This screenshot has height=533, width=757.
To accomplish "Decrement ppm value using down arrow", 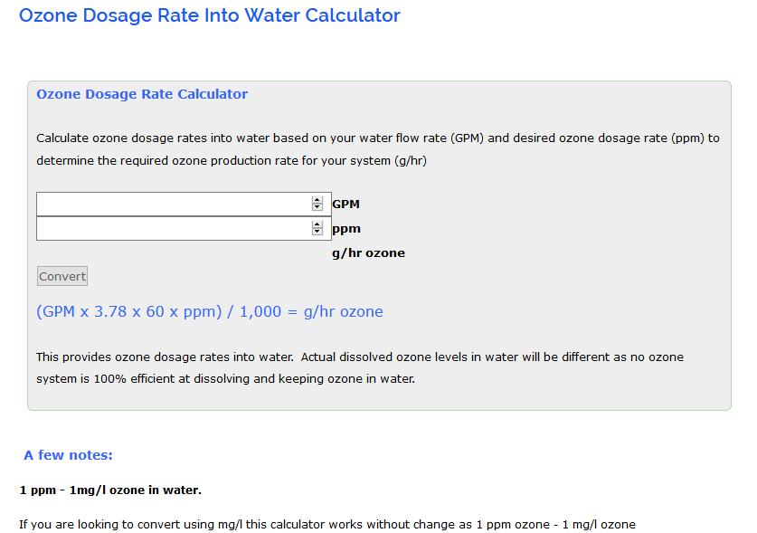I will click(x=317, y=233).
